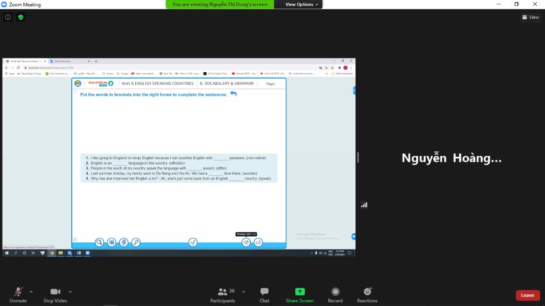Click Nguyễn Hoàng participant name tile
The height and width of the screenshot is (306, 545).
pyautogui.click(x=451, y=158)
